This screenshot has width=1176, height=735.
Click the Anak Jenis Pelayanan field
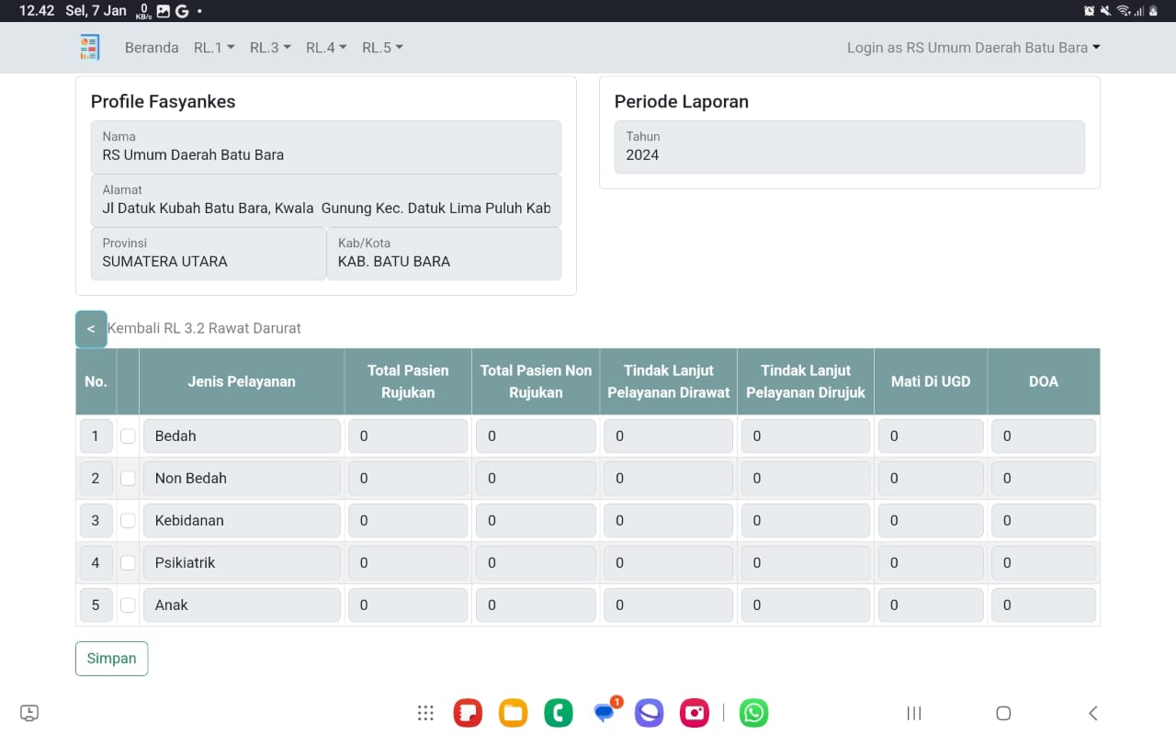242,605
